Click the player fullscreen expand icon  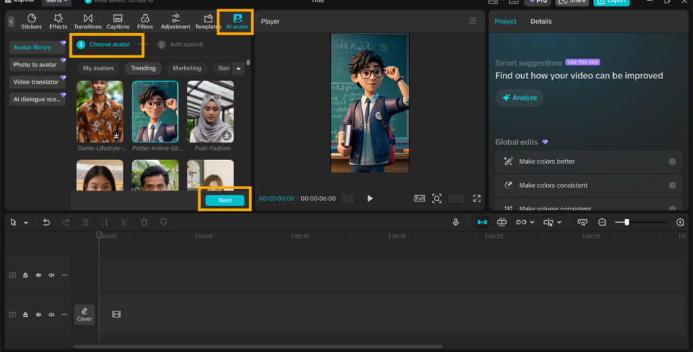pos(476,199)
